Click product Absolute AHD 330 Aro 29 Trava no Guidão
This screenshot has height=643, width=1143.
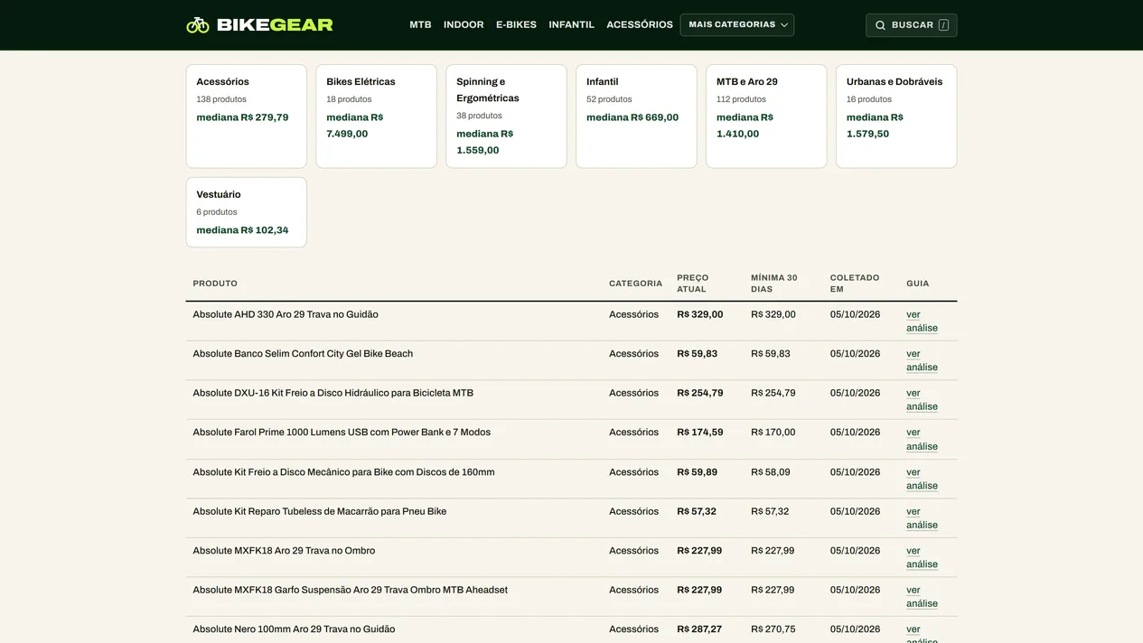point(286,314)
